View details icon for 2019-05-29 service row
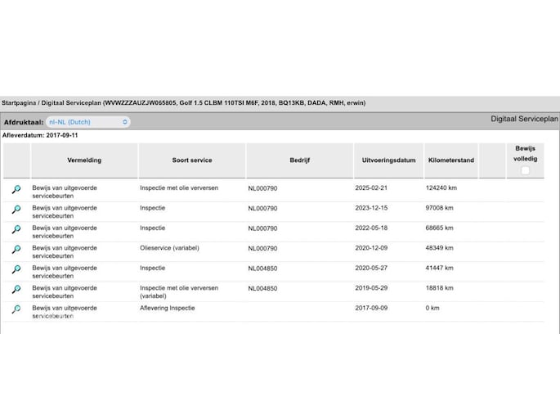560x420 pixels. [16, 289]
